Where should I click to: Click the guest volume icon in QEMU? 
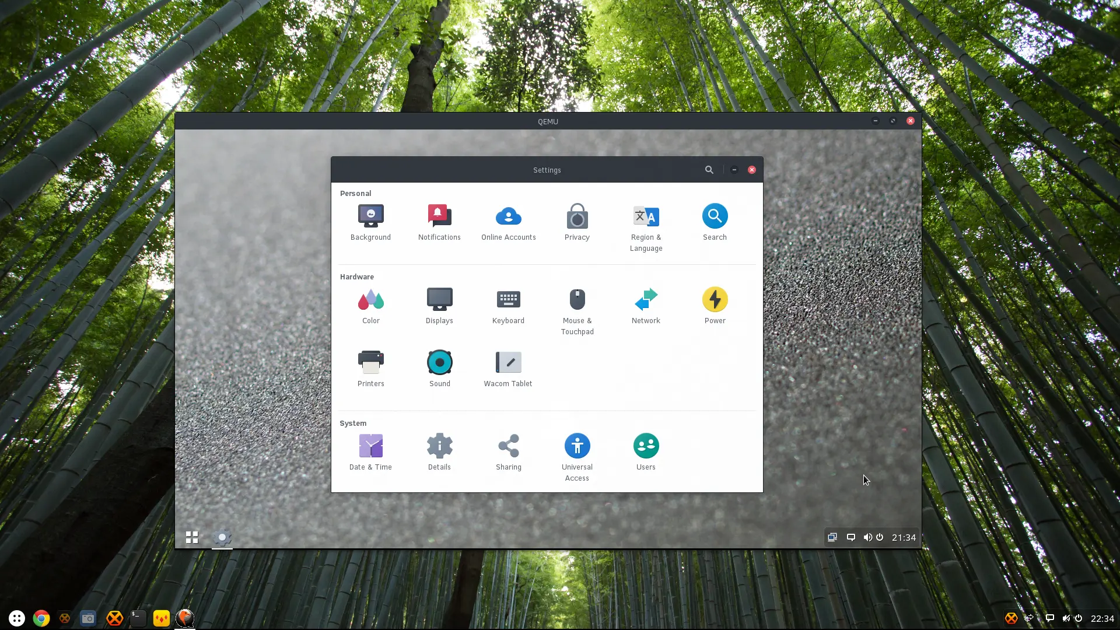click(x=867, y=537)
